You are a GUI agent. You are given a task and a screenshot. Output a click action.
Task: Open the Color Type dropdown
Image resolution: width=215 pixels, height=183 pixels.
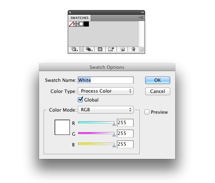click(x=106, y=91)
